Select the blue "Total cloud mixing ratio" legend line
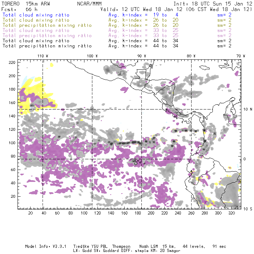The image size is (254, 254). (36, 15)
